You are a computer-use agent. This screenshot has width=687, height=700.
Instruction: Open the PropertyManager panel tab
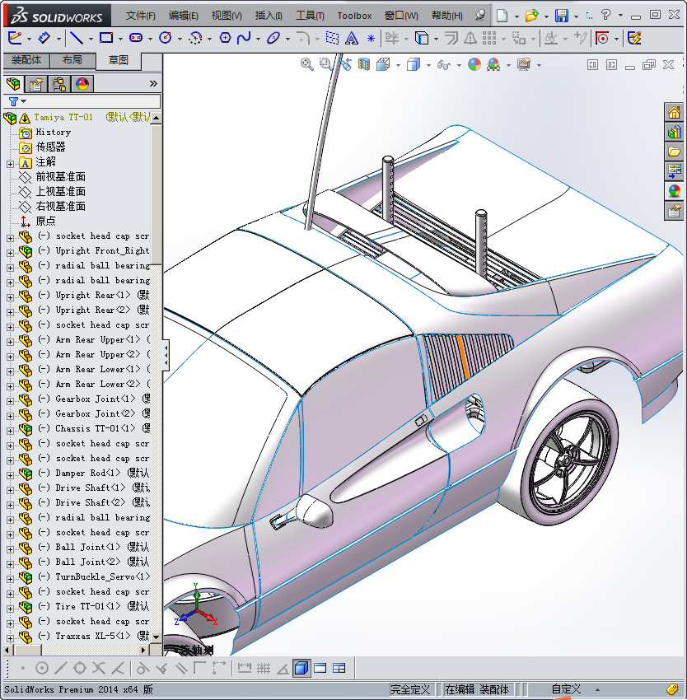pyautogui.click(x=35, y=84)
